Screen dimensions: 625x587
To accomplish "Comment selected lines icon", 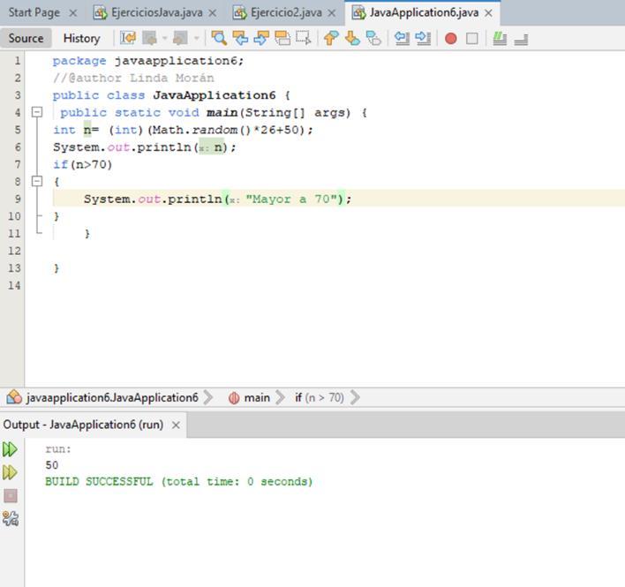I will [500, 39].
